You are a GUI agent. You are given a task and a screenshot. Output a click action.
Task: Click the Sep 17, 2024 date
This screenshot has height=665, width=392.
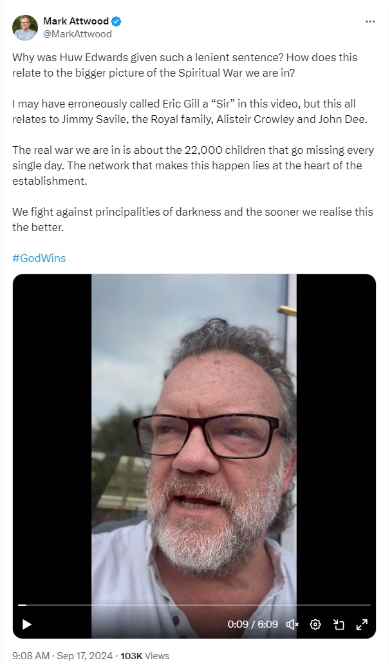tap(85, 656)
